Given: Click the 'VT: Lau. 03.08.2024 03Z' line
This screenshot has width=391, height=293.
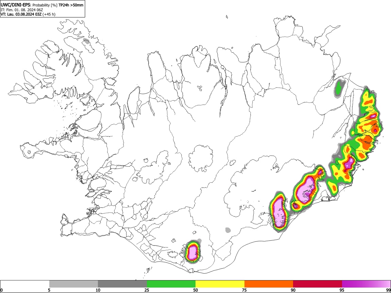Looking at the screenshot, I should click(21, 14).
